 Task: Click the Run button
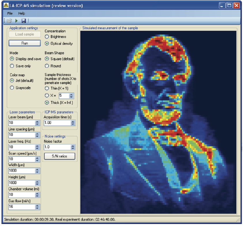[x=25, y=43]
